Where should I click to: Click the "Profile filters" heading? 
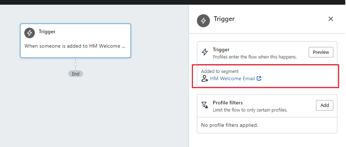click(228, 103)
